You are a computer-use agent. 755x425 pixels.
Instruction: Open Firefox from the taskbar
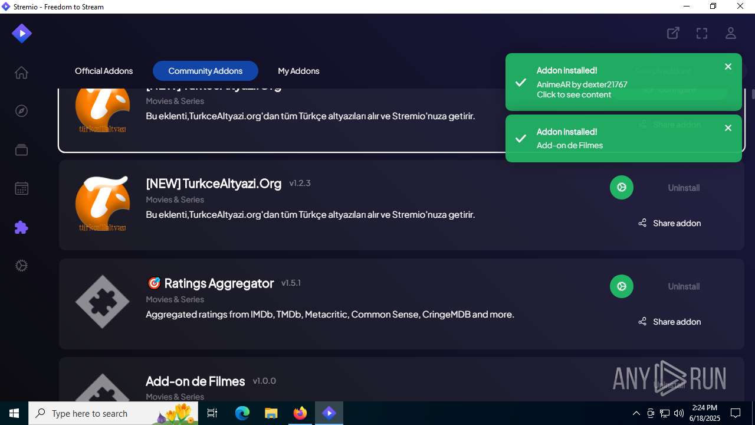click(x=300, y=413)
